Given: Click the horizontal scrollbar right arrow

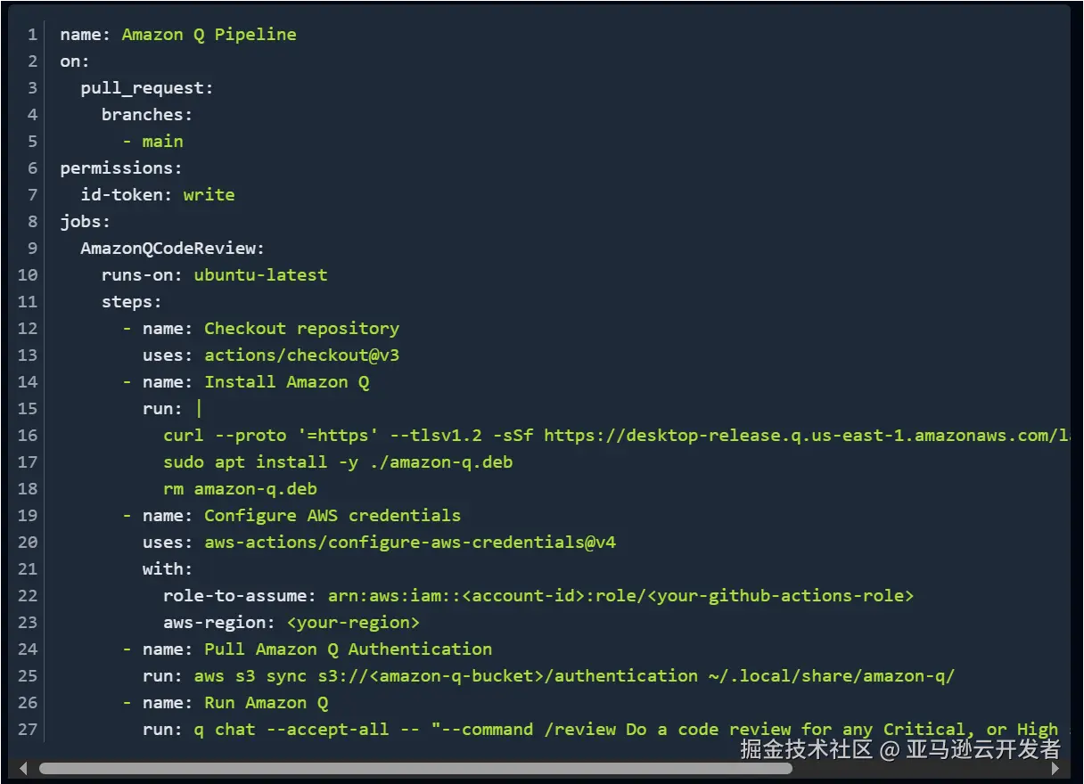Looking at the screenshot, I should pyautogui.click(x=1056, y=768).
